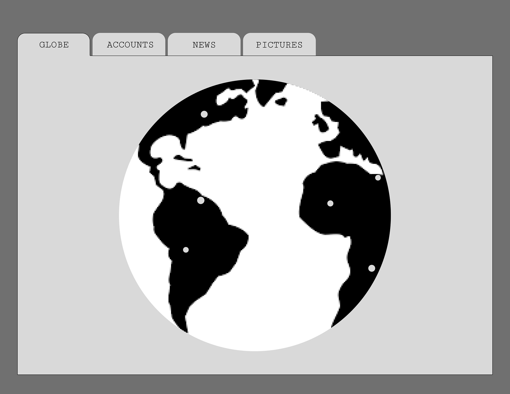
Task: Click the marker dot near the Mediterranean coast
Action: point(378,178)
